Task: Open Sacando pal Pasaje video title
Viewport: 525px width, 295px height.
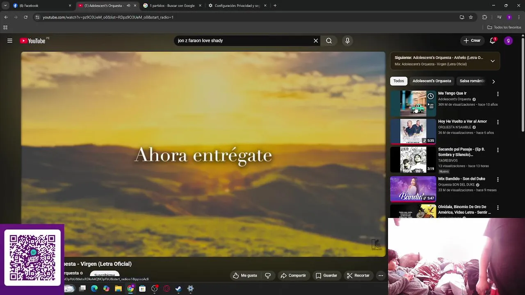Action: pos(461,152)
